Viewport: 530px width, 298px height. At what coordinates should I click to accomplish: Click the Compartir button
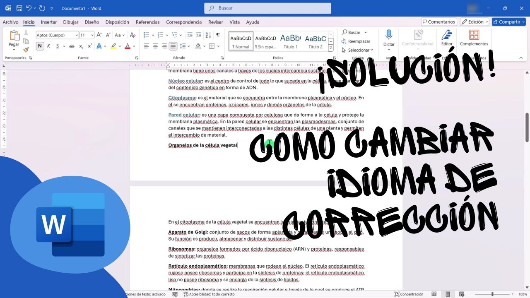click(x=508, y=22)
